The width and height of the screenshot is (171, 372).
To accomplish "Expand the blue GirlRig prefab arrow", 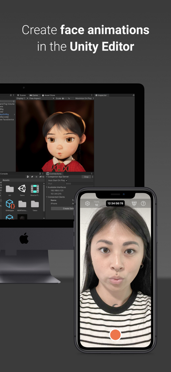I will pos(14,114).
